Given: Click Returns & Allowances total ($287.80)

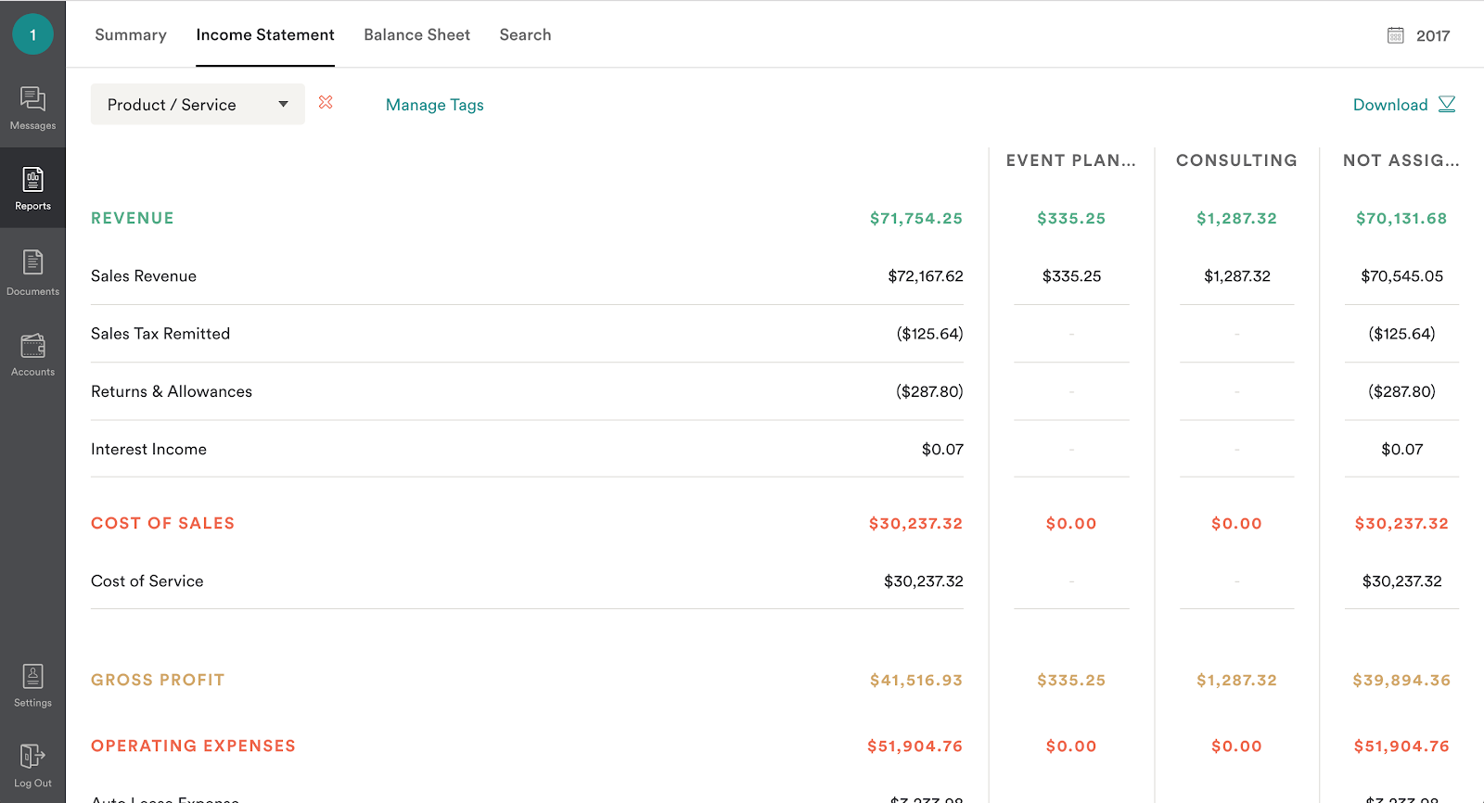Looking at the screenshot, I should 929,391.
